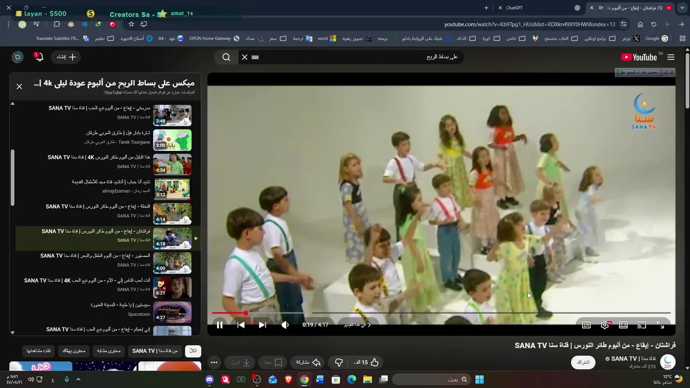Viewport: 690px width, 388px height.
Task: Select the محتوى يهمّك chip
Action: (x=74, y=351)
